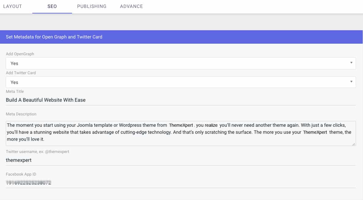This screenshot has height=200, width=363.
Task: Open the SEO tab
Action: point(52,6)
